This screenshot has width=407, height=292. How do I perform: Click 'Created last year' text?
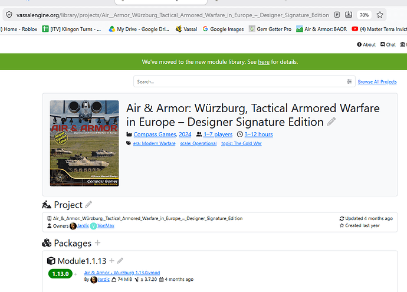[x=362, y=225]
